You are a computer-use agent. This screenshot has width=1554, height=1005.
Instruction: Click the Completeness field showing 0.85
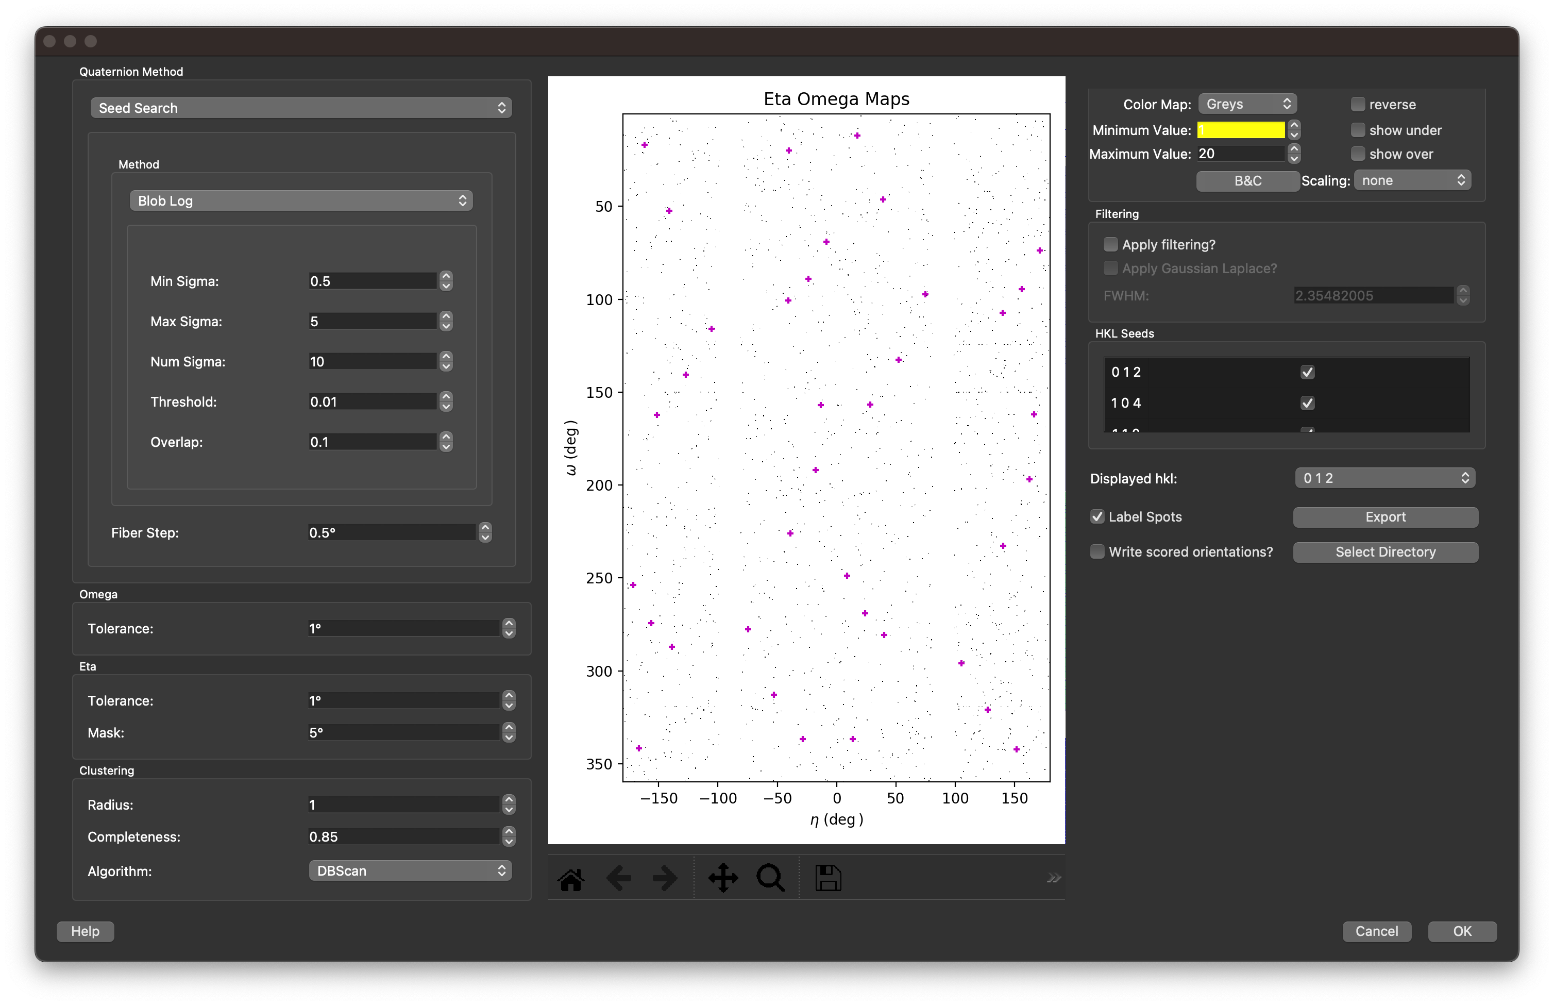point(404,836)
